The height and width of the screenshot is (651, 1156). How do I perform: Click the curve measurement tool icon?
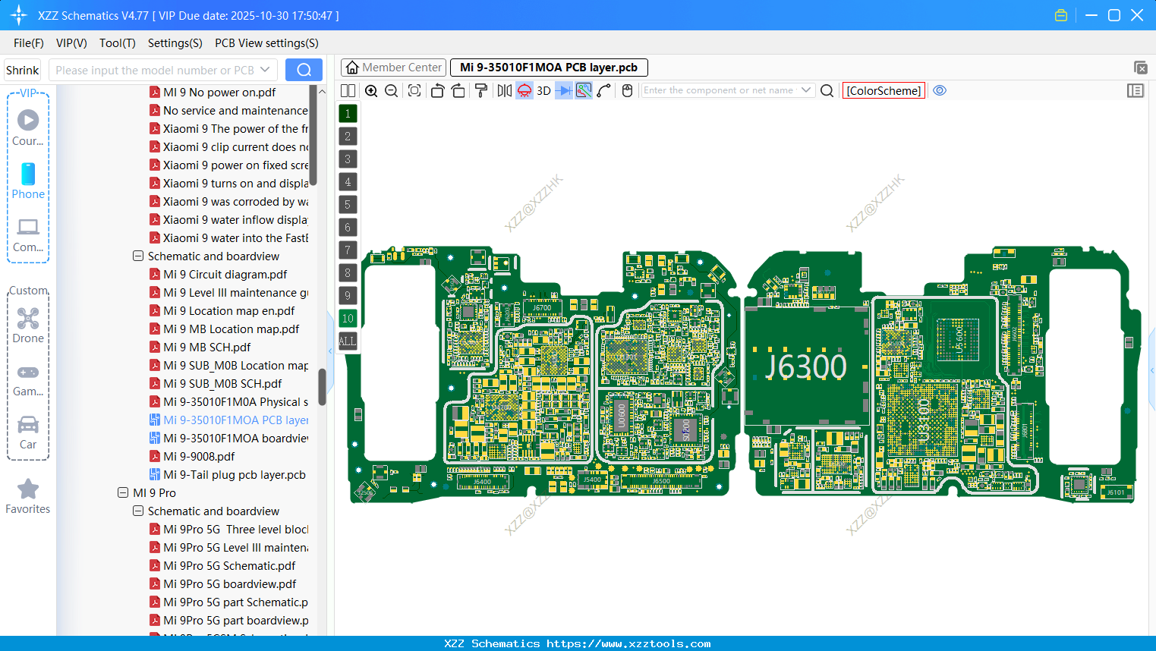pyautogui.click(x=603, y=90)
